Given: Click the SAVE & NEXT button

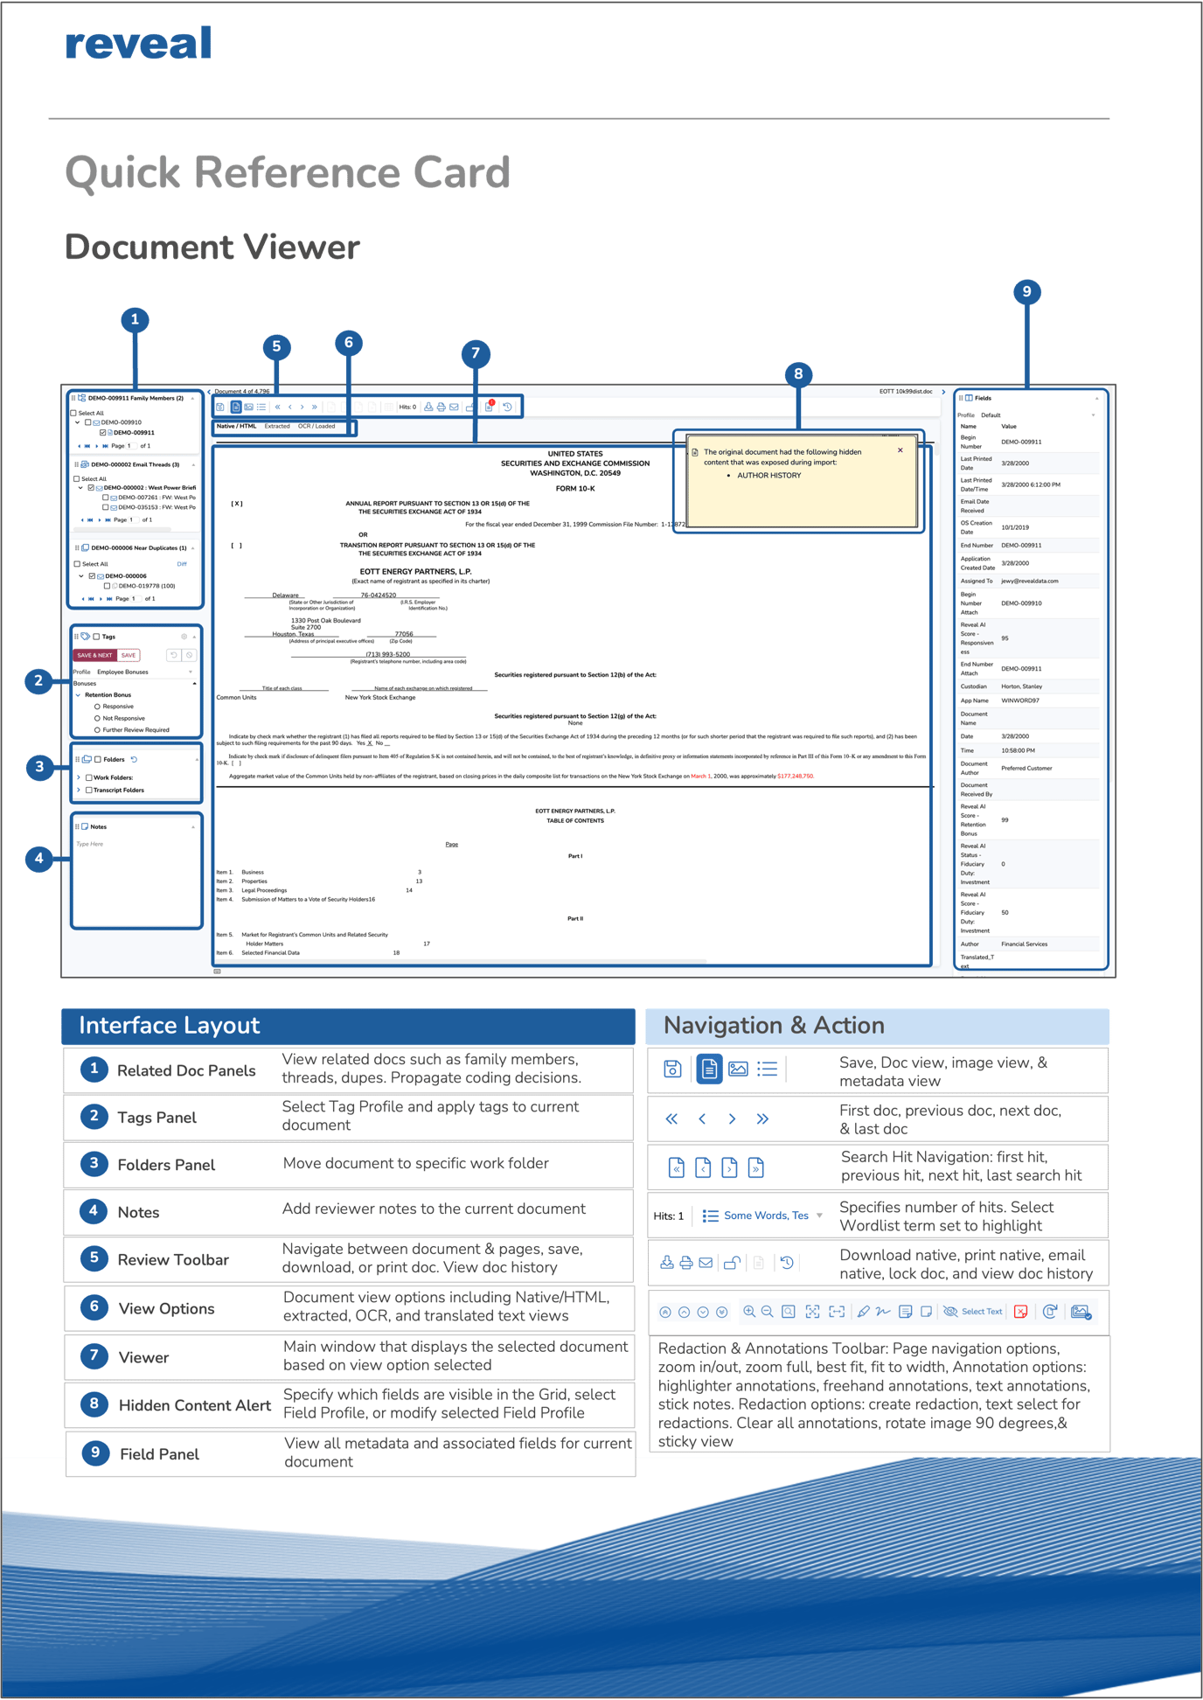Looking at the screenshot, I should pos(94,655).
